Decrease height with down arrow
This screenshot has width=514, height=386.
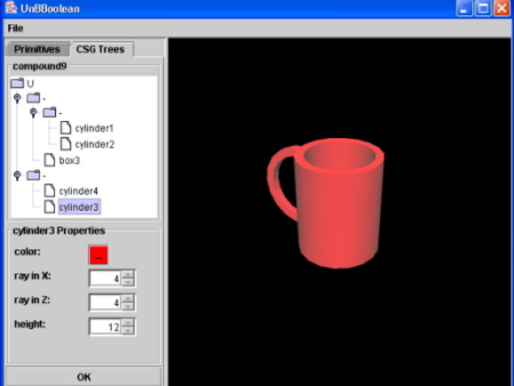[128, 331]
